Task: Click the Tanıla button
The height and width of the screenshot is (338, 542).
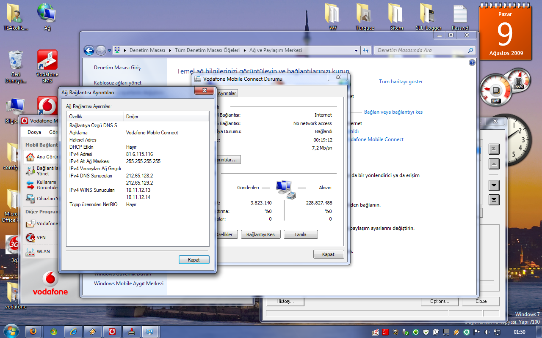Action: [x=301, y=234]
